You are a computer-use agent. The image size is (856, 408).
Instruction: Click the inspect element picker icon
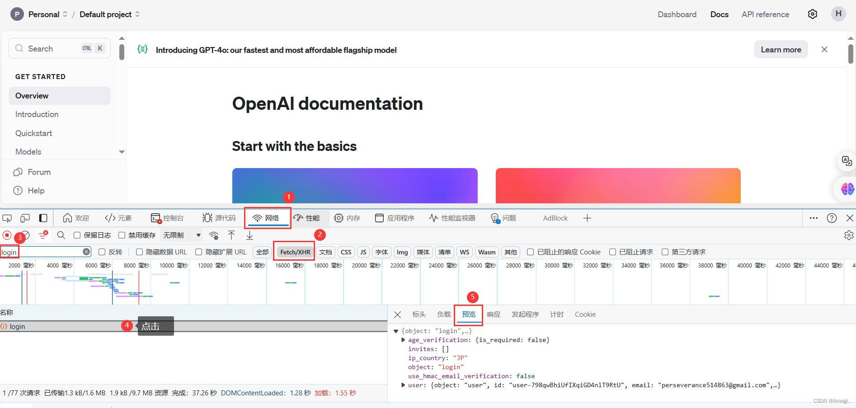point(7,218)
